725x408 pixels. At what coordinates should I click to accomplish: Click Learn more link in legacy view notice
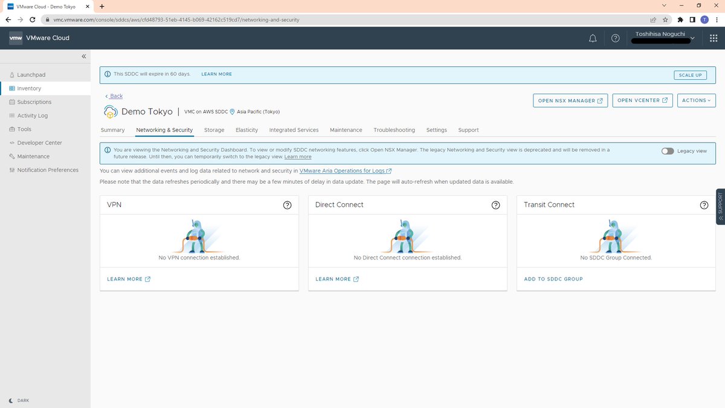click(298, 157)
